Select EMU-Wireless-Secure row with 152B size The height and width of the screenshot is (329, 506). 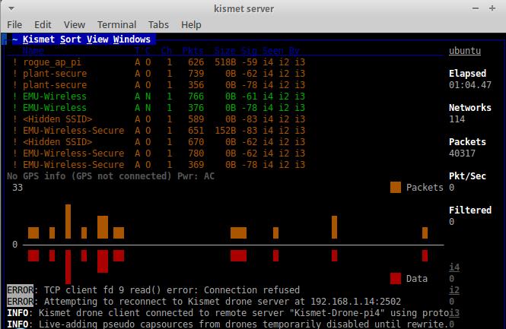(x=73, y=131)
